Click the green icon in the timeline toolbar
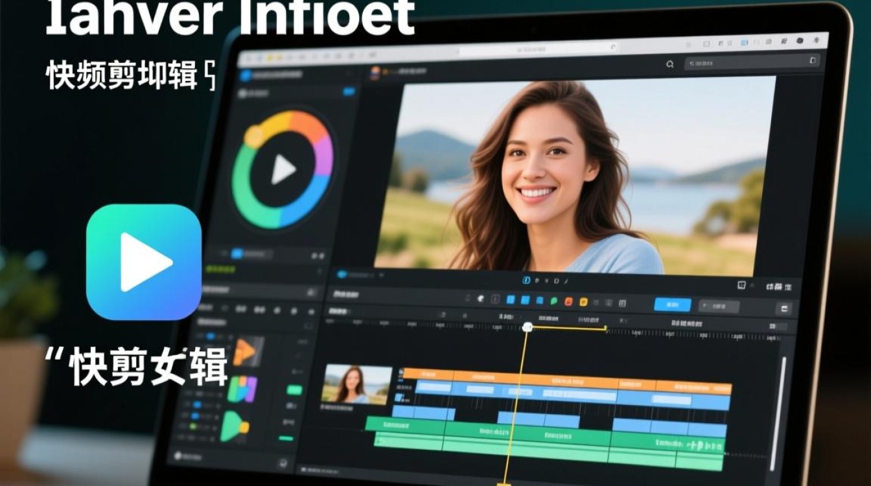Image resolution: width=871 pixels, height=486 pixels. click(554, 301)
